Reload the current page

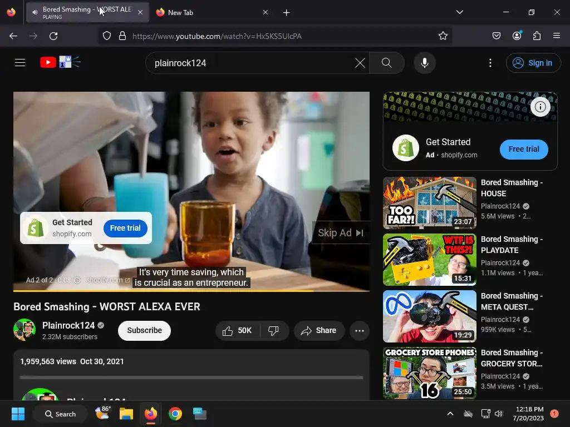click(53, 36)
